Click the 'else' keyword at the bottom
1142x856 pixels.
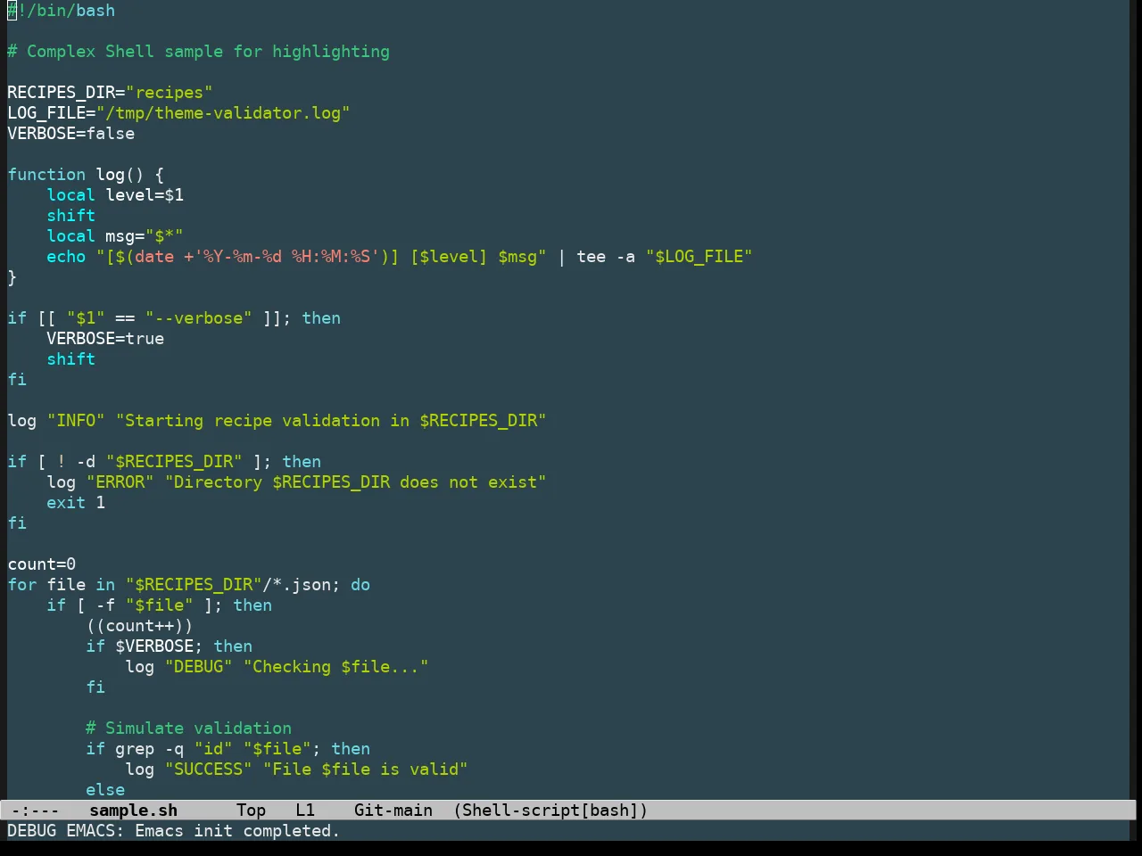pos(105,790)
